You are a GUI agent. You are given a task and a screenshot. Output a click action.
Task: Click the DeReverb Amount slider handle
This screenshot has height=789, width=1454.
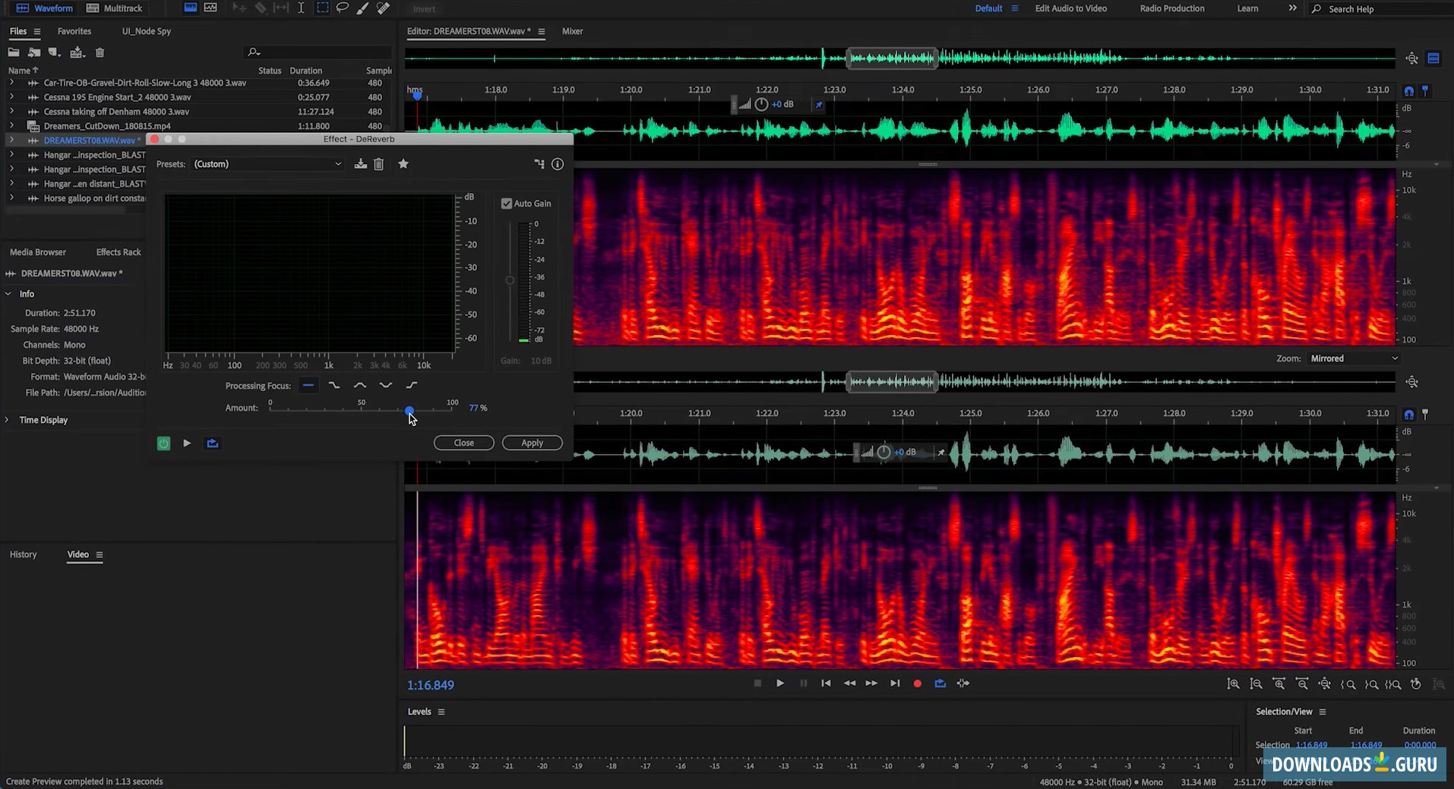pyautogui.click(x=409, y=410)
